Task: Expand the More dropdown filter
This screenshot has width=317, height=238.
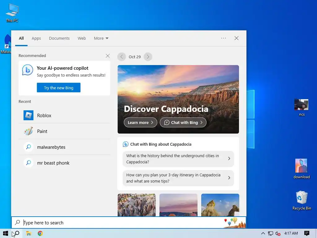Action: tap(101, 38)
